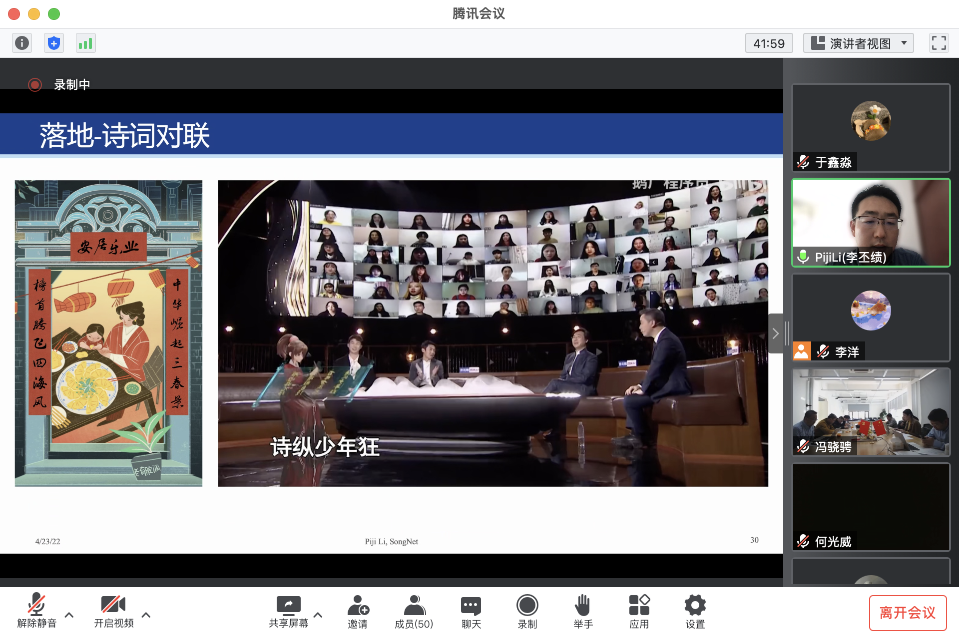Select 于鑫淼 participant tile
The height and width of the screenshot is (639, 959).
coord(871,128)
